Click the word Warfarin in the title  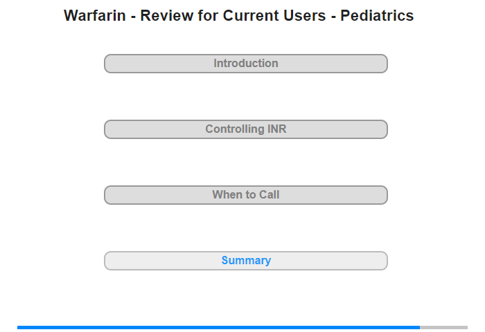95,16
